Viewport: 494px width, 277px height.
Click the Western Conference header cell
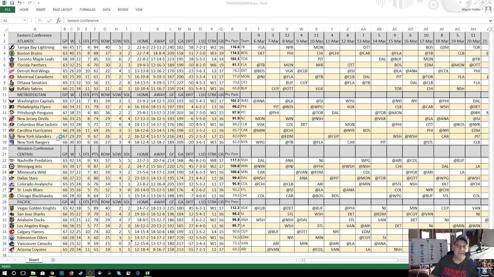tap(35, 149)
